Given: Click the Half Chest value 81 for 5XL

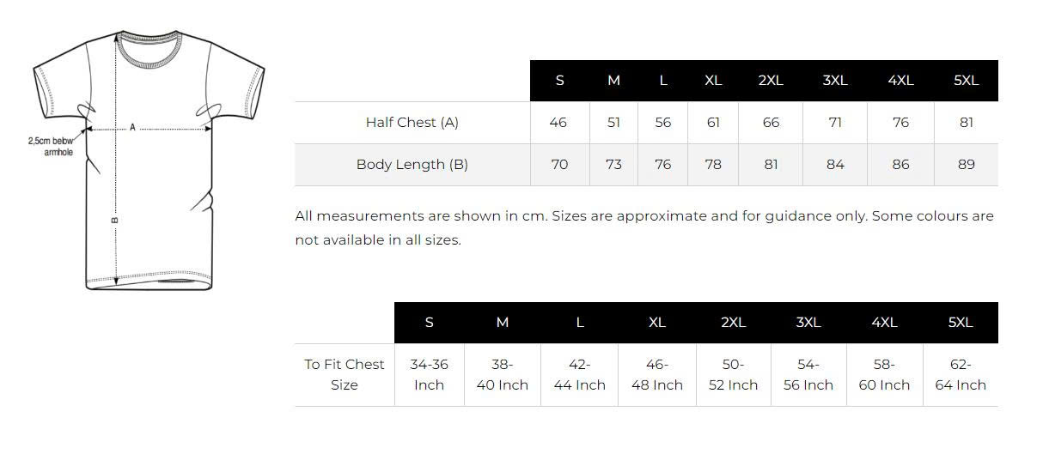Looking at the screenshot, I should 966,123.
